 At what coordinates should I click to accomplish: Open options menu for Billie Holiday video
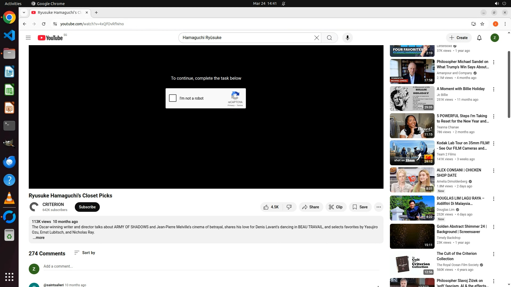(x=493, y=89)
